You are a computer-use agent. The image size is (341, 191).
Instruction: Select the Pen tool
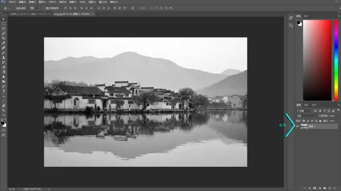click(x=4, y=86)
